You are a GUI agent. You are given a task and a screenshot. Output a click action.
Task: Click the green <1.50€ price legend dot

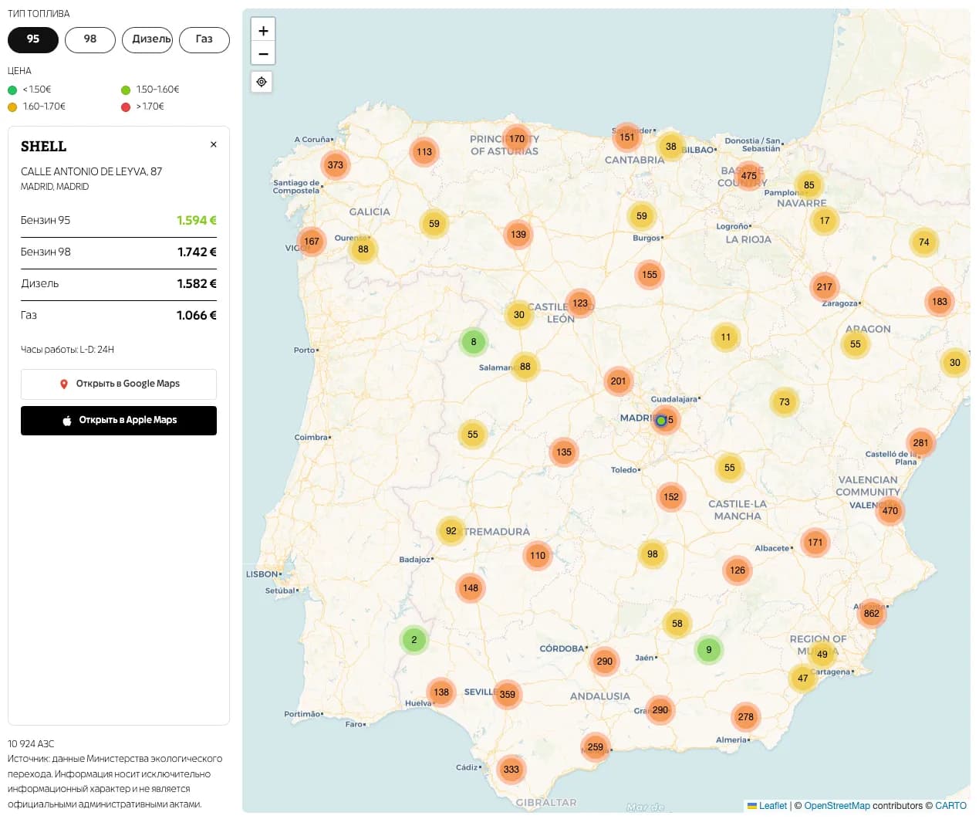(x=12, y=90)
